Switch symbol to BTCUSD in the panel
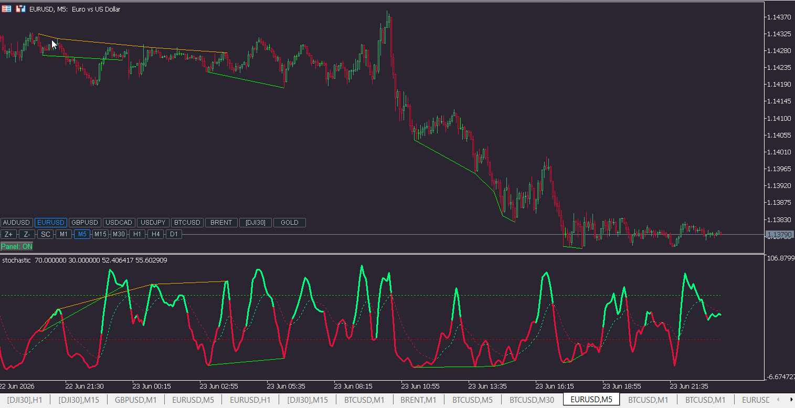 click(x=187, y=223)
